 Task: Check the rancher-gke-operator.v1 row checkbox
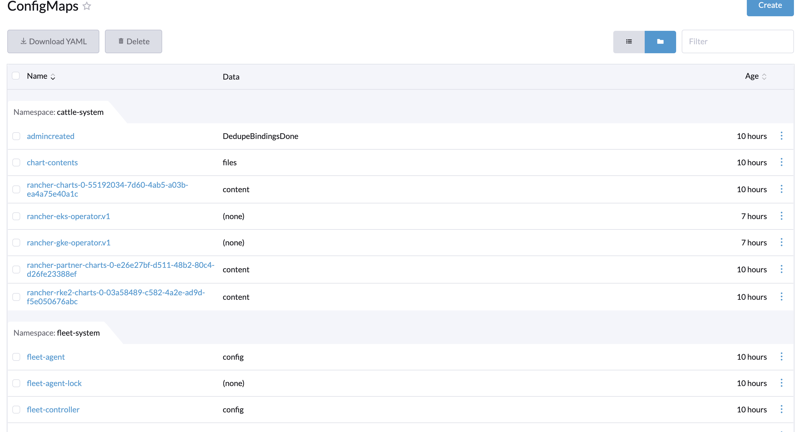coord(17,243)
